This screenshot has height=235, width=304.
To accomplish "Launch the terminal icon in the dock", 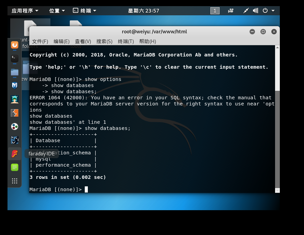I will click(15, 58).
